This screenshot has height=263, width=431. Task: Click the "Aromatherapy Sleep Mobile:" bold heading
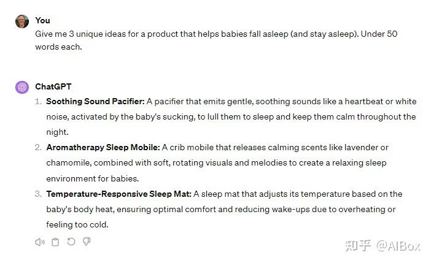point(103,147)
